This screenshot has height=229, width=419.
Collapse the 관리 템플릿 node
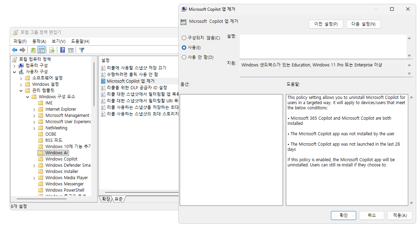click(x=21, y=91)
